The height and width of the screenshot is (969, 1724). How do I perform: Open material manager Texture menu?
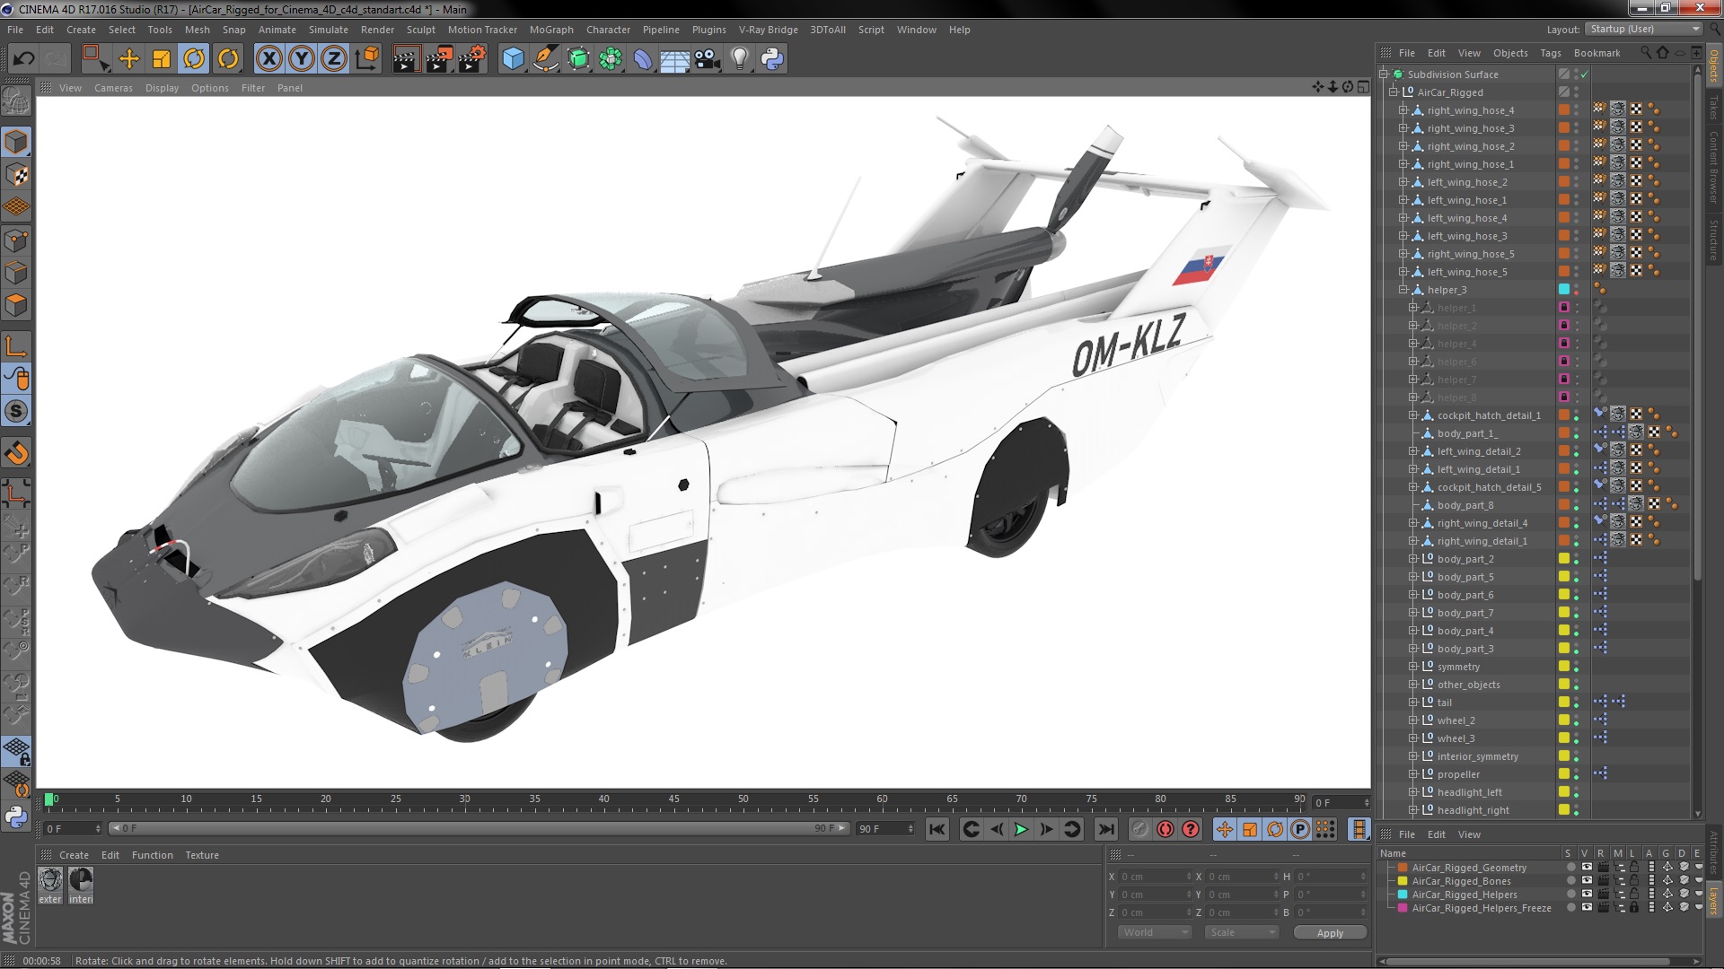pyautogui.click(x=202, y=855)
